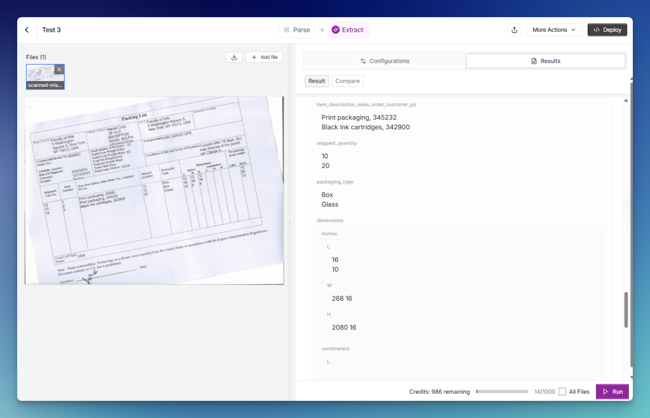Click the packing list document preview
Viewport: 650px width, 418px height.
pos(154,190)
